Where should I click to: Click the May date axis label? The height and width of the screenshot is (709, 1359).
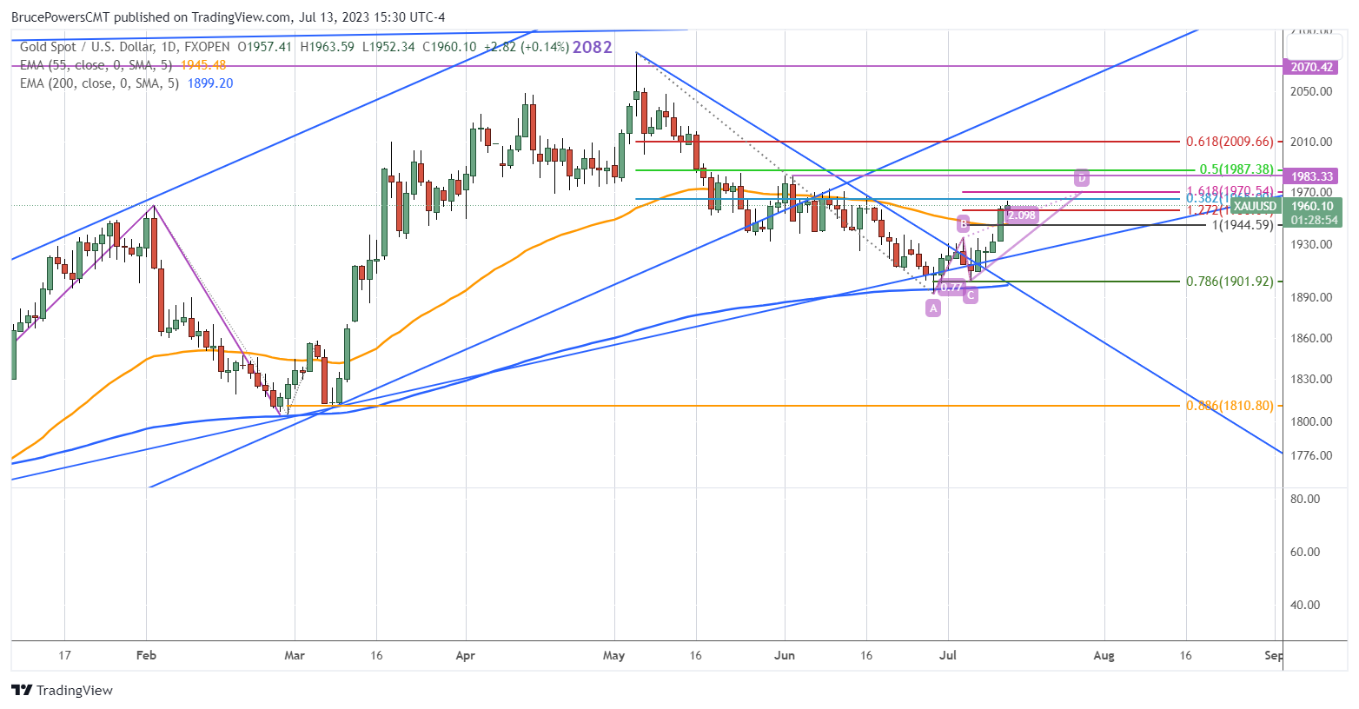(x=613, y=655)
